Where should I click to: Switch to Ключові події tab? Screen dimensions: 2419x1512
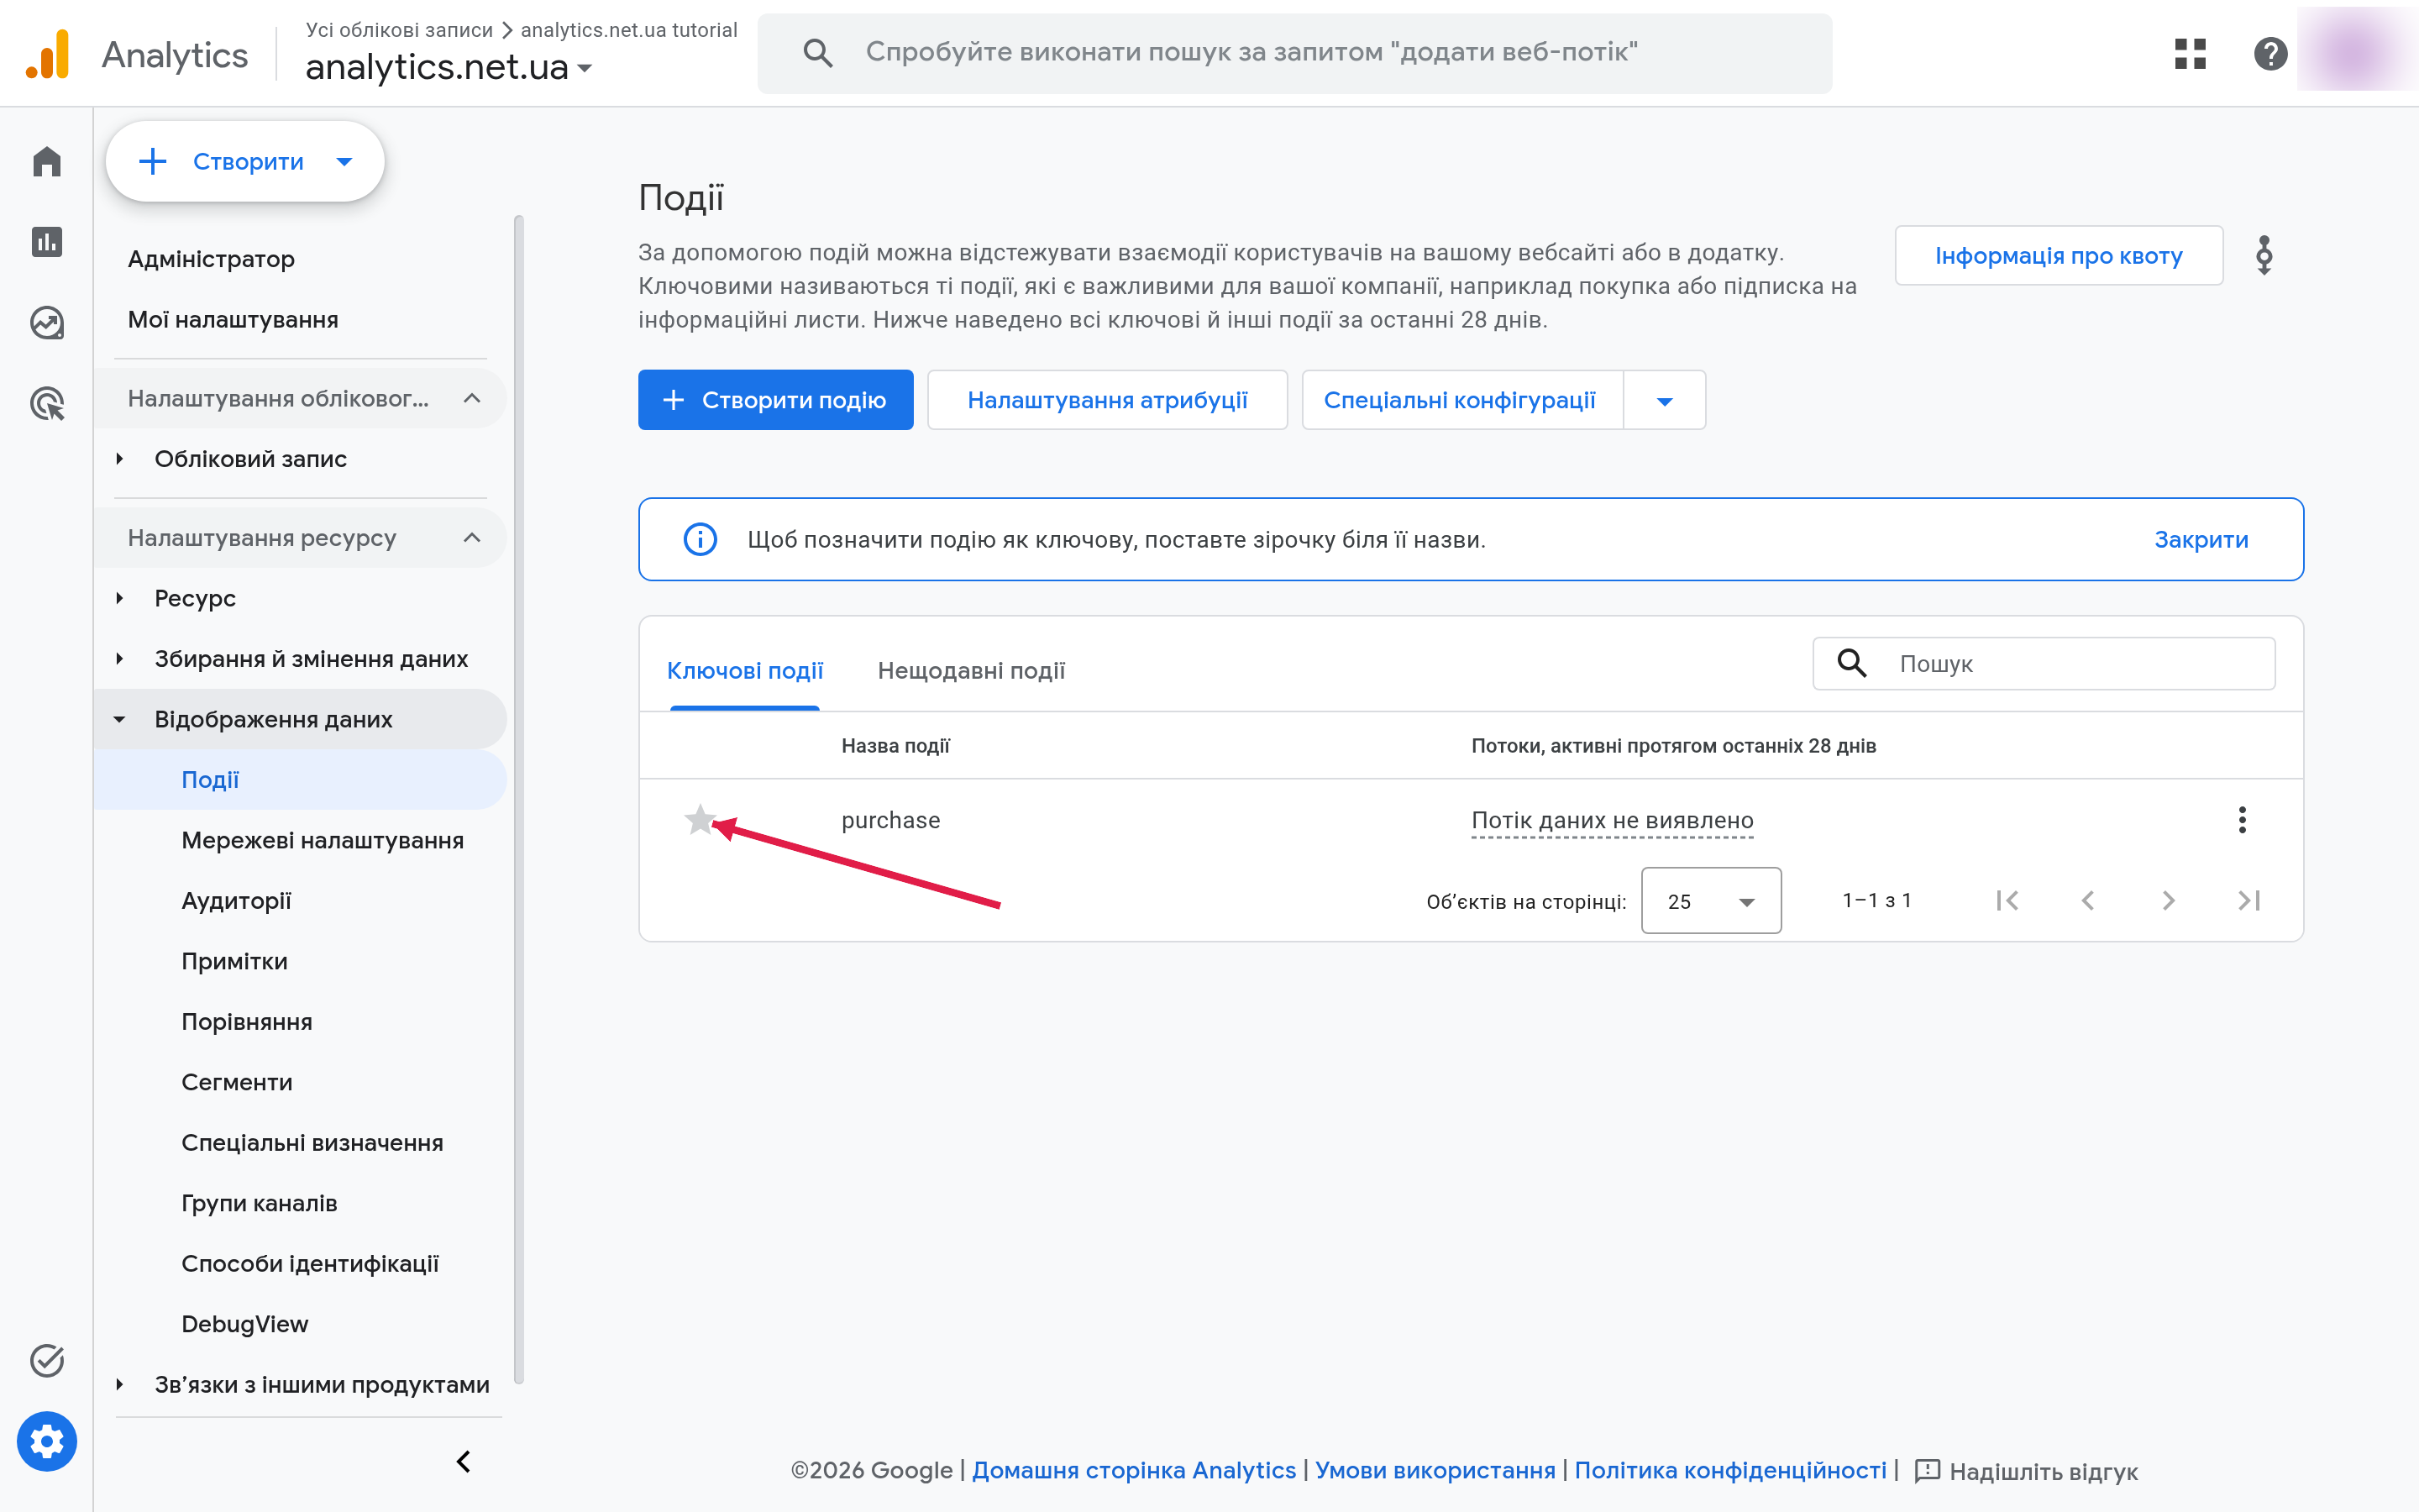pos(745,670)
